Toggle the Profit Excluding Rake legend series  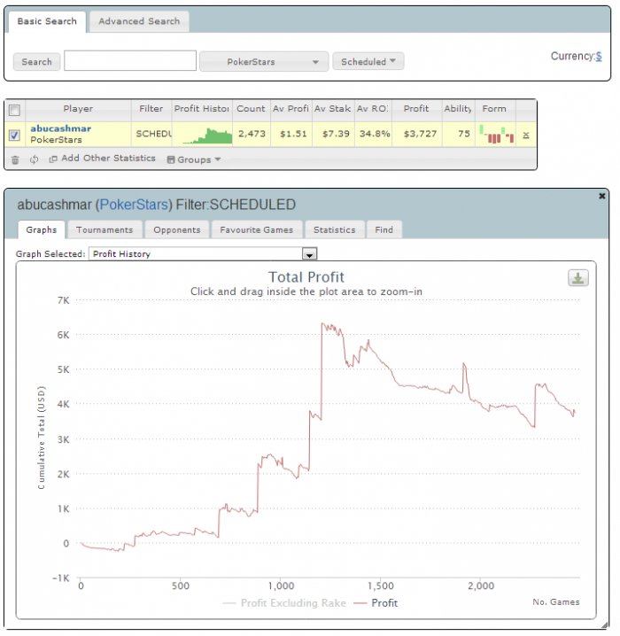pyautogui.click(x=284, y=603)
